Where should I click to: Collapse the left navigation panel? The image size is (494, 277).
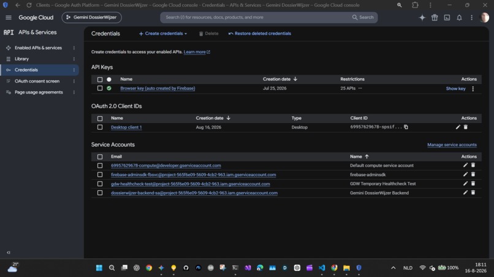pyautogui.click(x=9, y=253)
